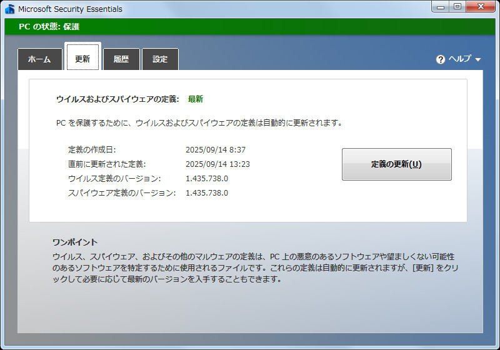Go to the 設定 tab
This screenshot has height=350, width=500.
(x=160, y=59)
